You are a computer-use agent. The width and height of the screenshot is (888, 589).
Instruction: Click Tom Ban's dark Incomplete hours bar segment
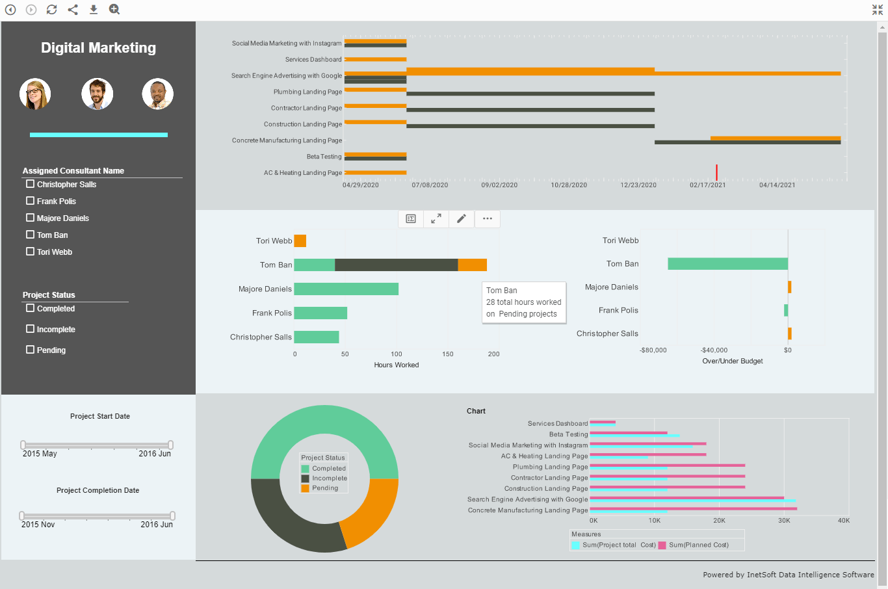396,265
